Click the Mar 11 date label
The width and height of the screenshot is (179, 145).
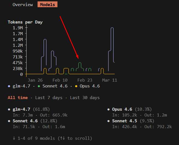coord(110,80)
